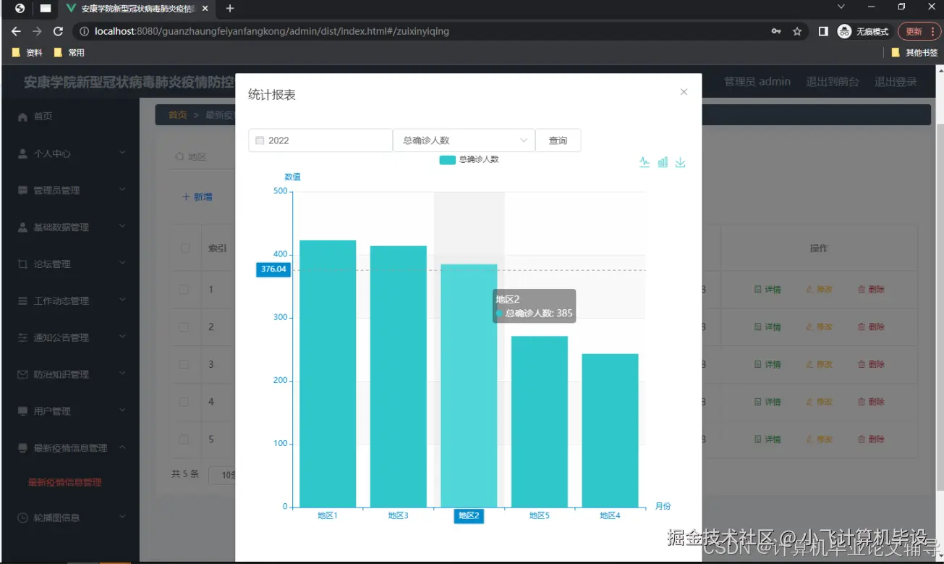Toggle the 总确诊人数 legend swatch
This screenshot has width=944, height=564.
(x=447, y=159)
